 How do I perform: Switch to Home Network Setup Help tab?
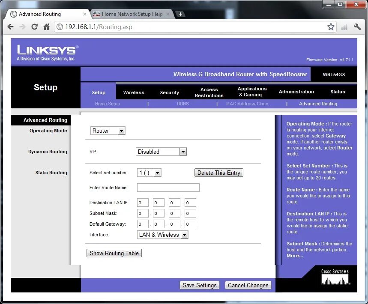(x=132, y=14)
